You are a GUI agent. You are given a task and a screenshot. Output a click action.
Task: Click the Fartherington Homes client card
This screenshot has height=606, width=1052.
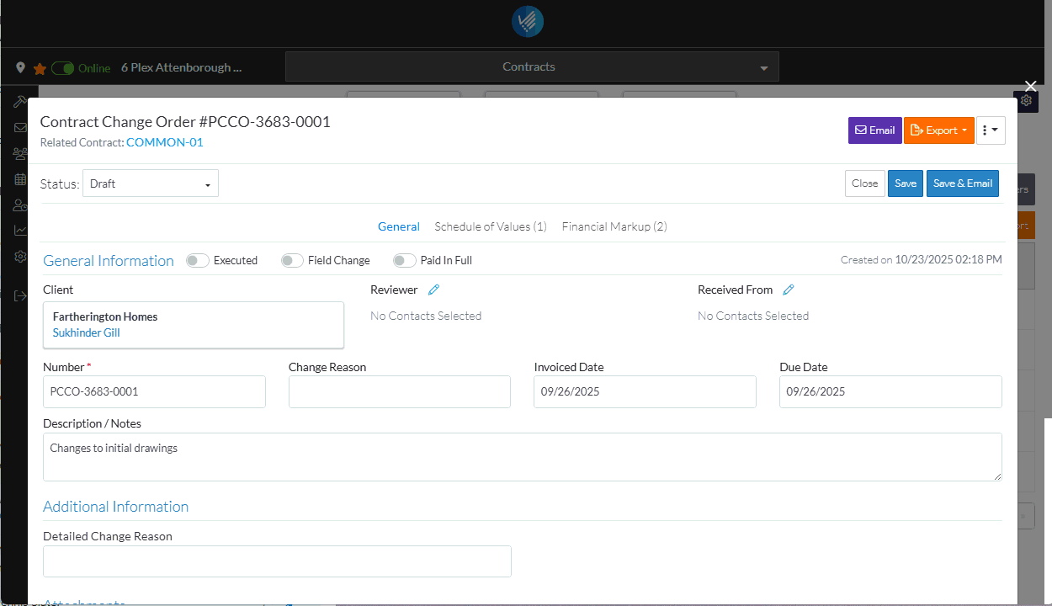point(194,325)
